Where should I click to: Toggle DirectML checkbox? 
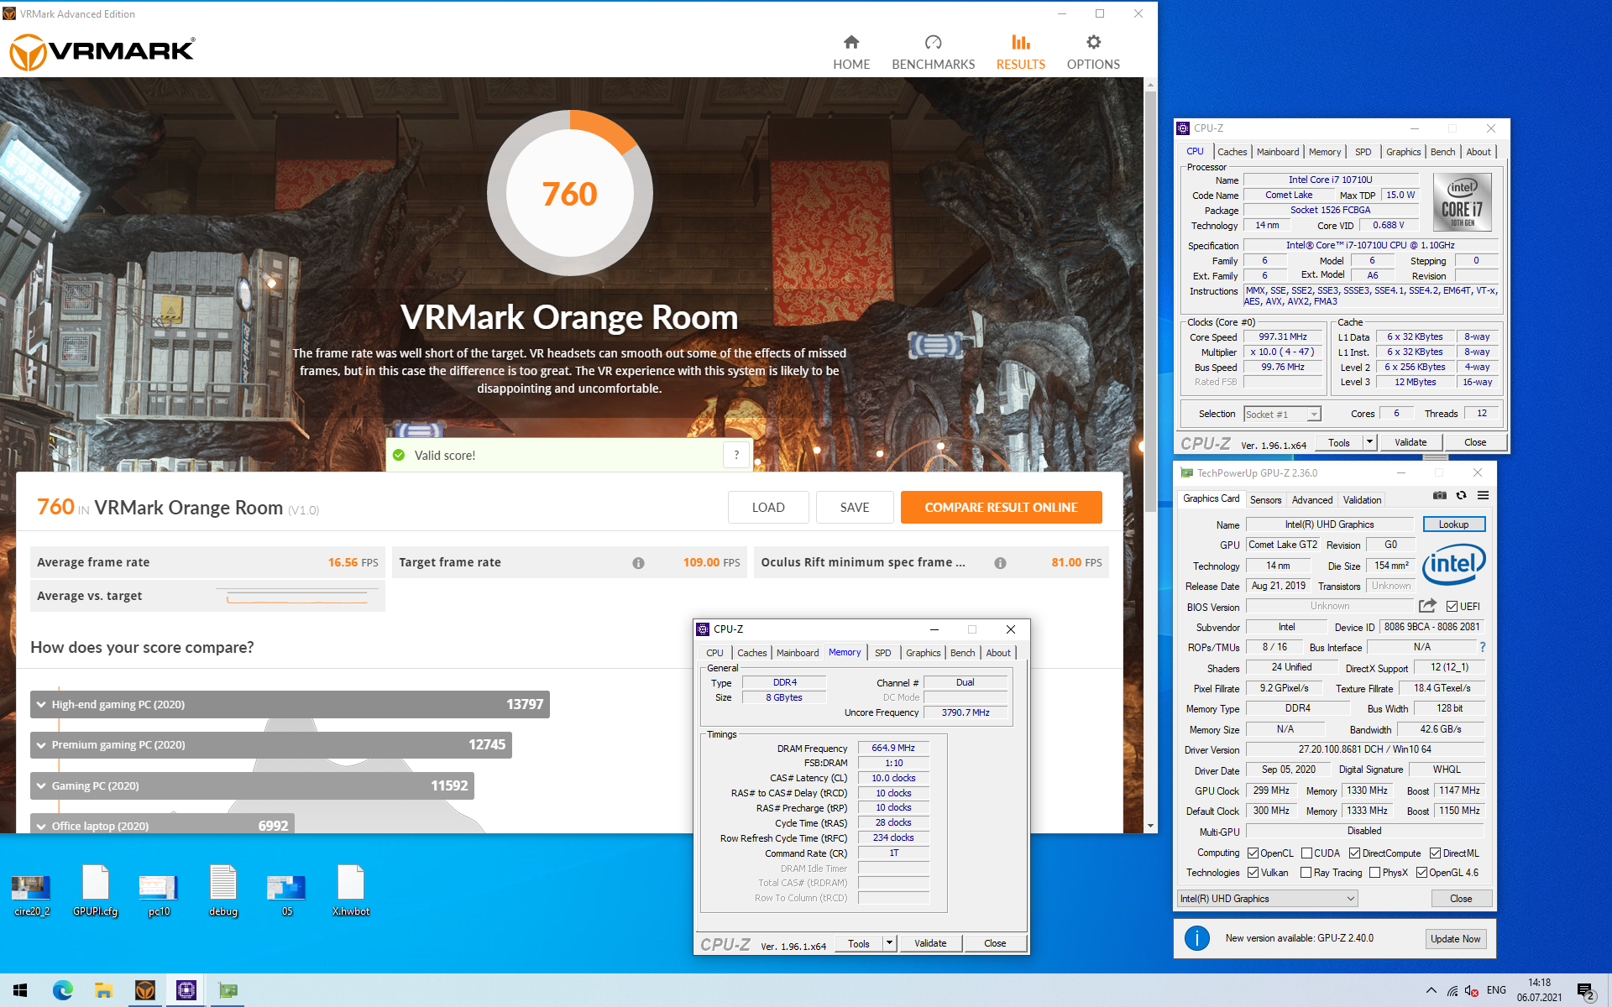coord(1435,853)
